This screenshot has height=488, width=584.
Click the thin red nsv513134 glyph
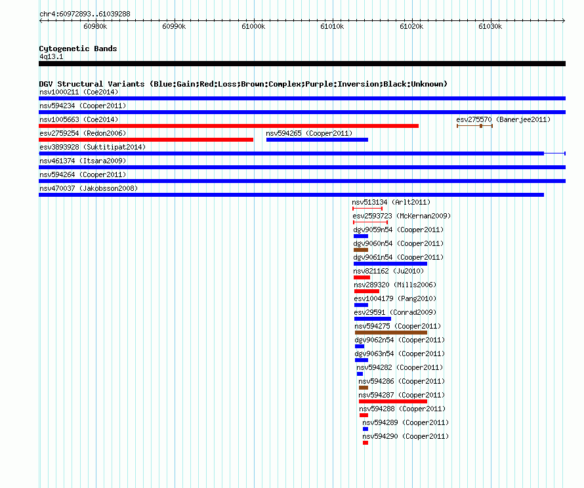(367, 209)
